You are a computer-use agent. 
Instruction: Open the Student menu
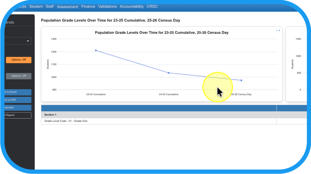click(x=36, y=6)
